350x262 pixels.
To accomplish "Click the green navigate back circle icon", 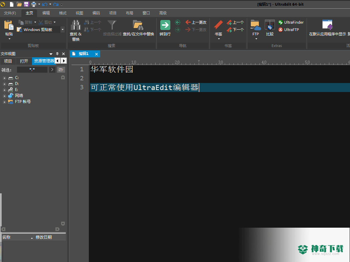I will point(178,22).
